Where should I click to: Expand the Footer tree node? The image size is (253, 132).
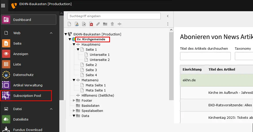tap(74, 100)
